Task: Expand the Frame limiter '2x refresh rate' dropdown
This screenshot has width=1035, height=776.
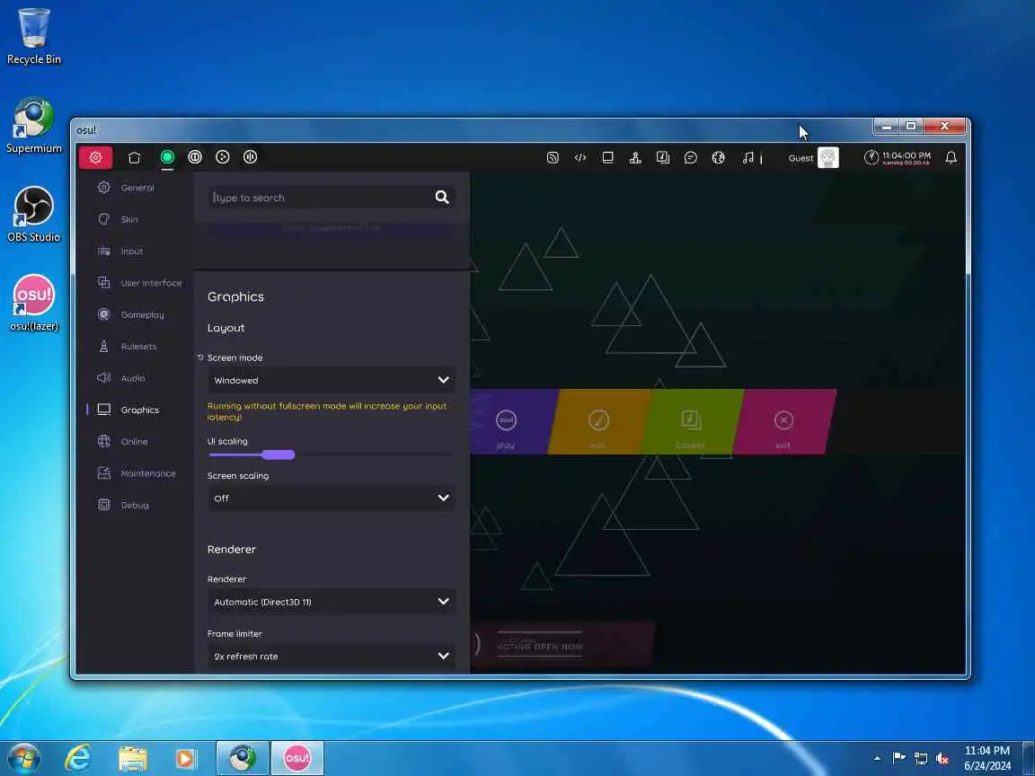Action: 332,656
